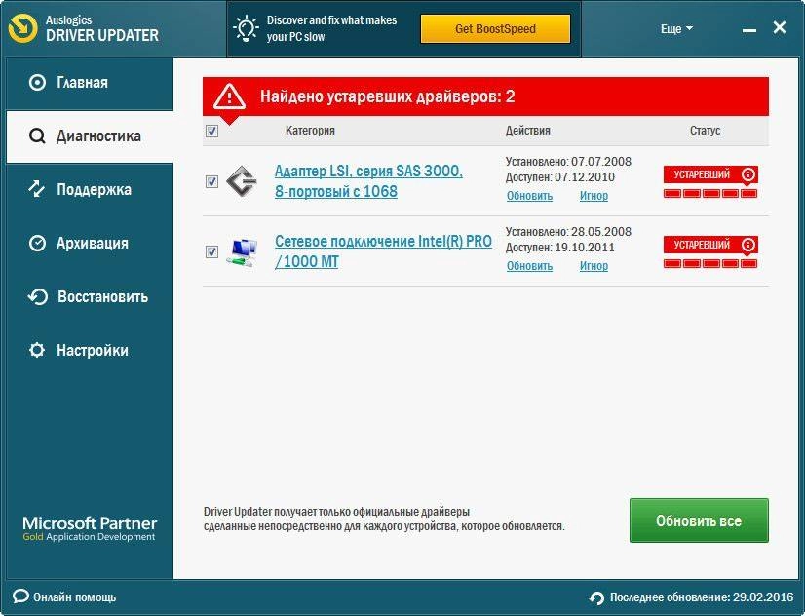Open the Сетевое подключение Intel PRO/1000 MT link
Screen dimensions: 805x616
point(383,251)
